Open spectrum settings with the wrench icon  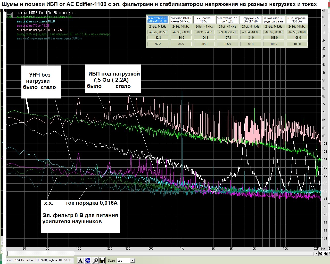[95, 260]
